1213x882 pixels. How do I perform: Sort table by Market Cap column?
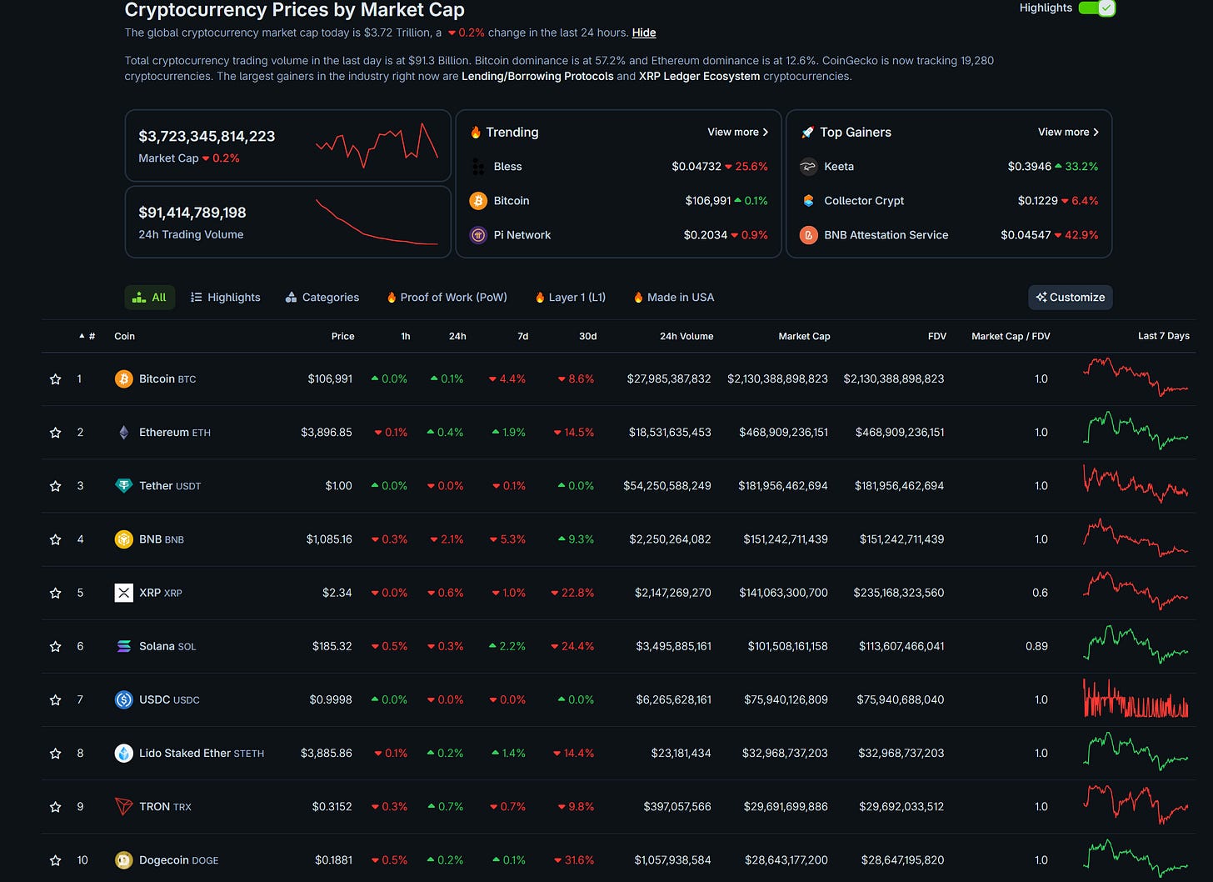click(804, 336)
